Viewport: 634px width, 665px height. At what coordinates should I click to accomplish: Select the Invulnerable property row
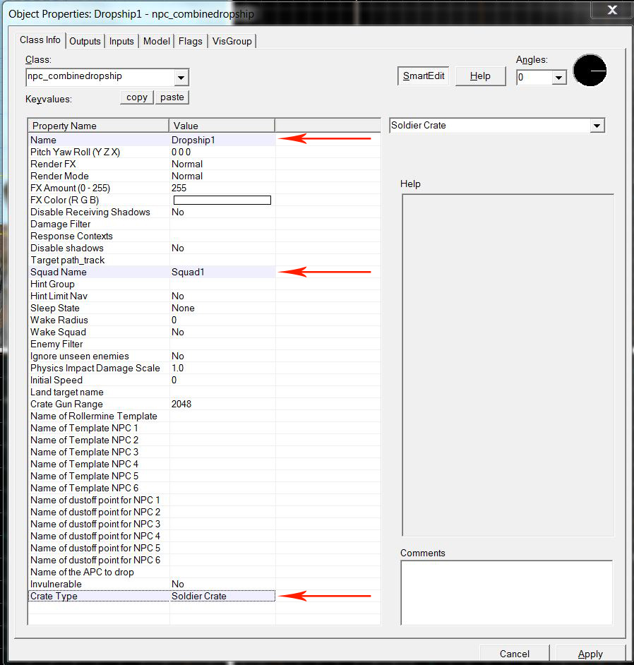(152, 585)
